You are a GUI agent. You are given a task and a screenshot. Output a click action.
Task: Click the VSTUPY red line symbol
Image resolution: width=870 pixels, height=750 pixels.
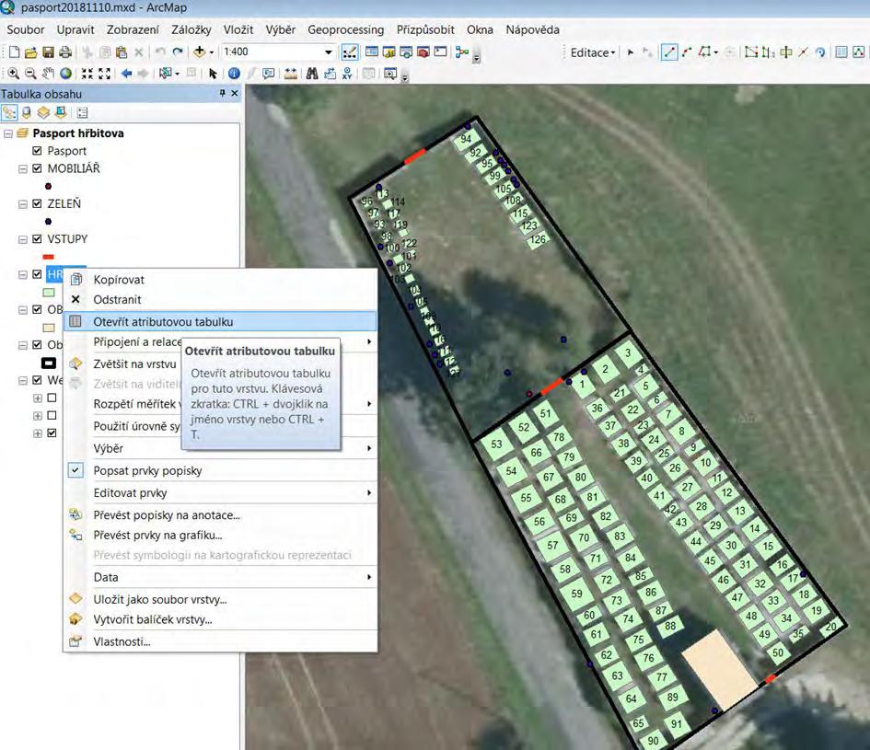(x=48, y=256)
